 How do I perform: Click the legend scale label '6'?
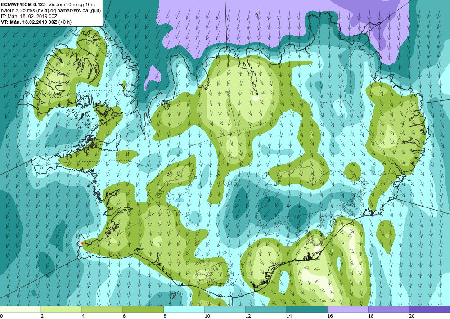pos(124,316)
